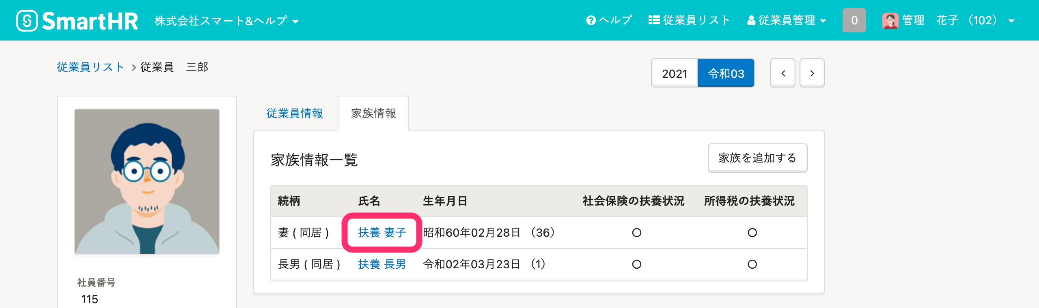Open the 扶養 長男 family member link
Screen dimensions: 1039x308
382,264
